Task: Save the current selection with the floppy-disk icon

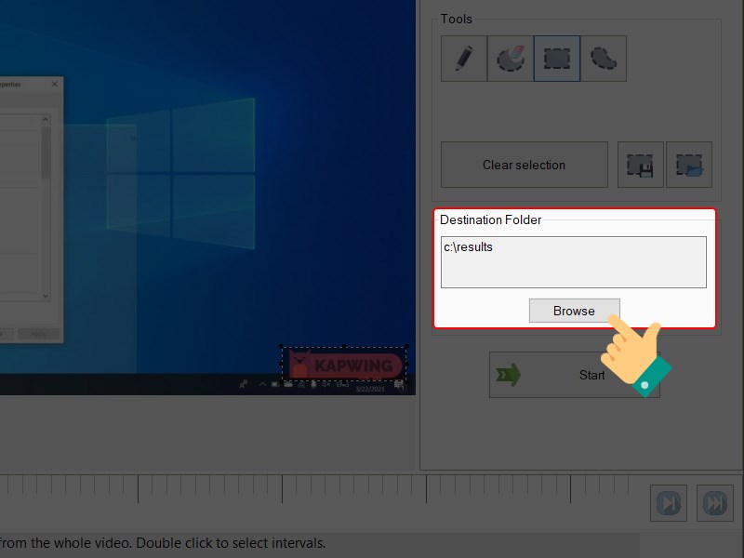Action: point(640,165)
